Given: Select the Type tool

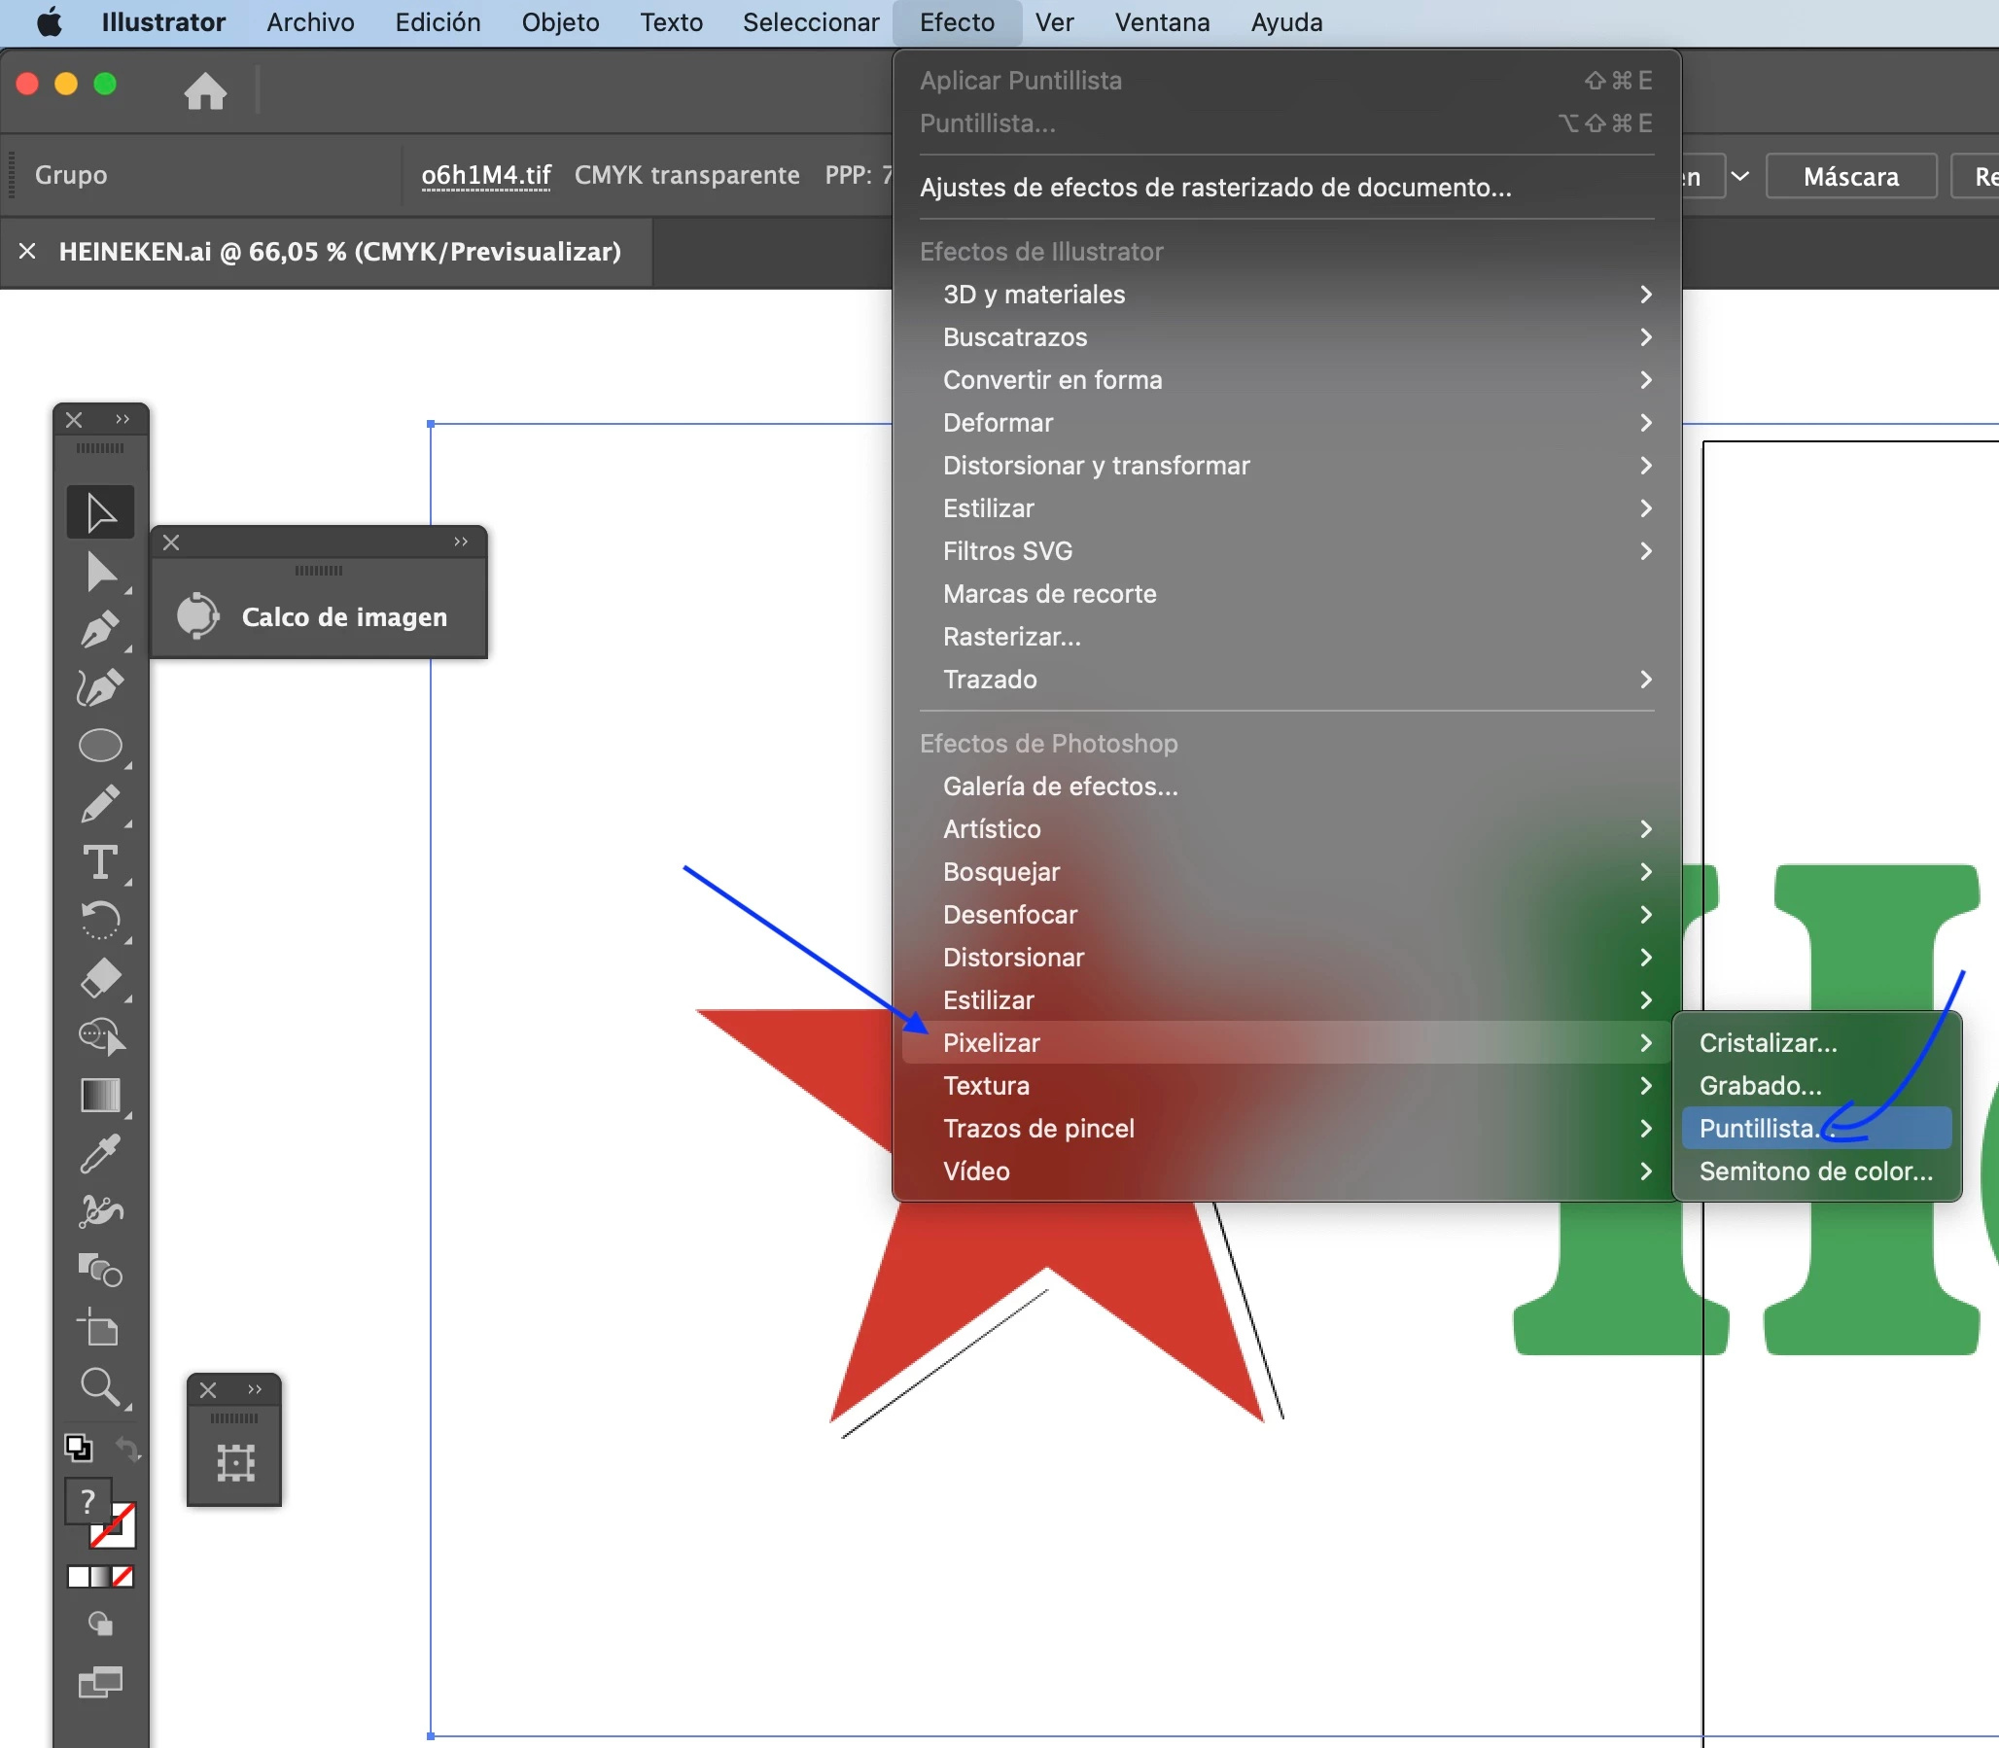Looking at the screenshot, I should coord(99,862).
